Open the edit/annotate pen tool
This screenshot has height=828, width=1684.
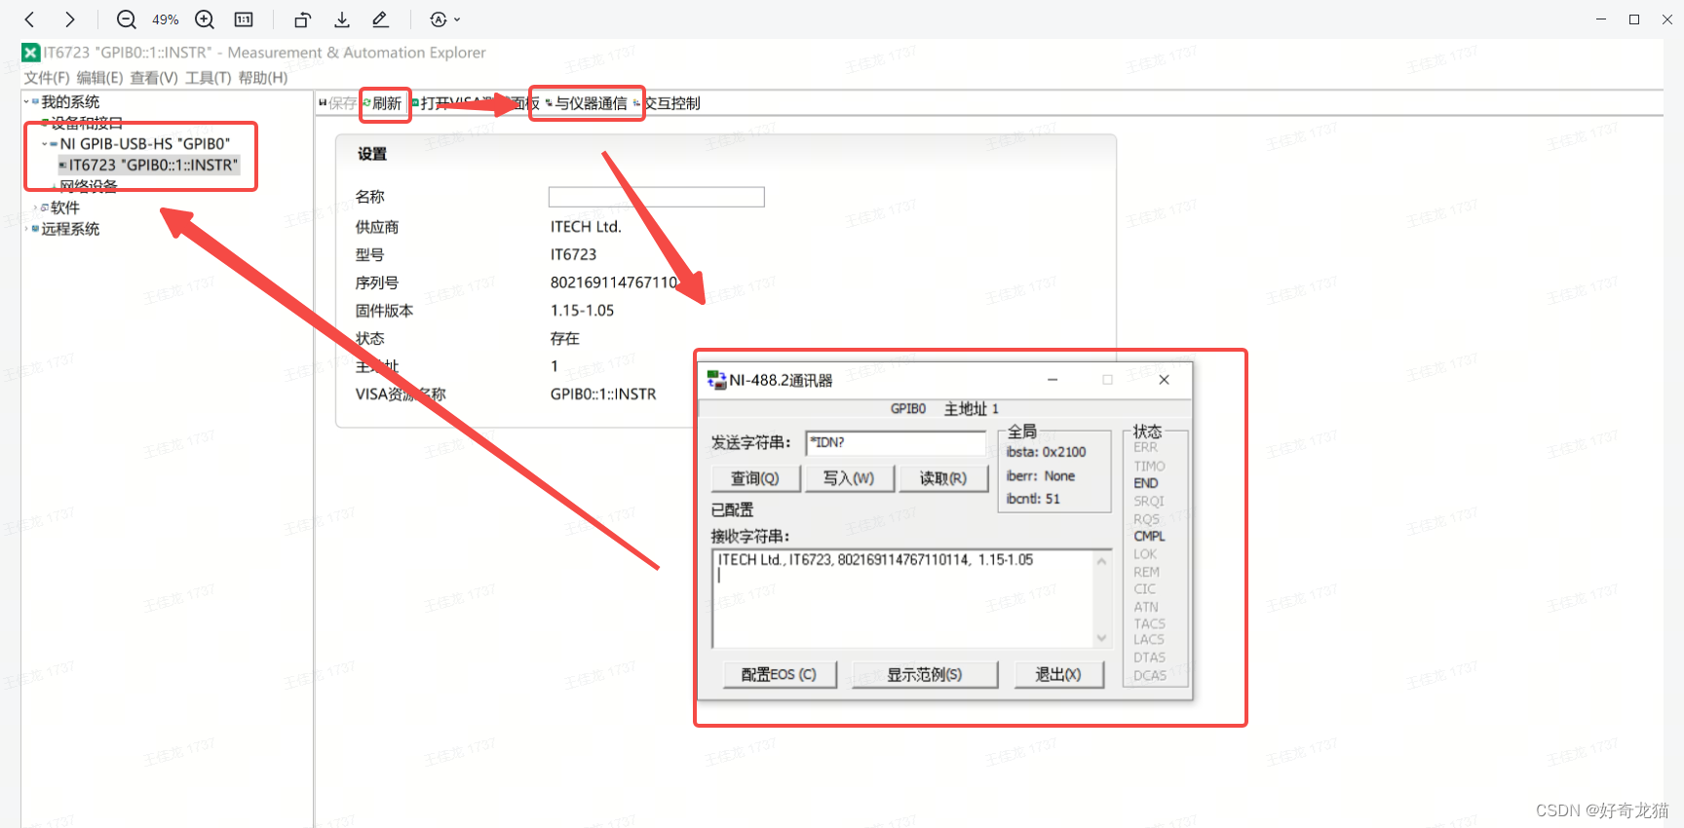click(380, 19)
